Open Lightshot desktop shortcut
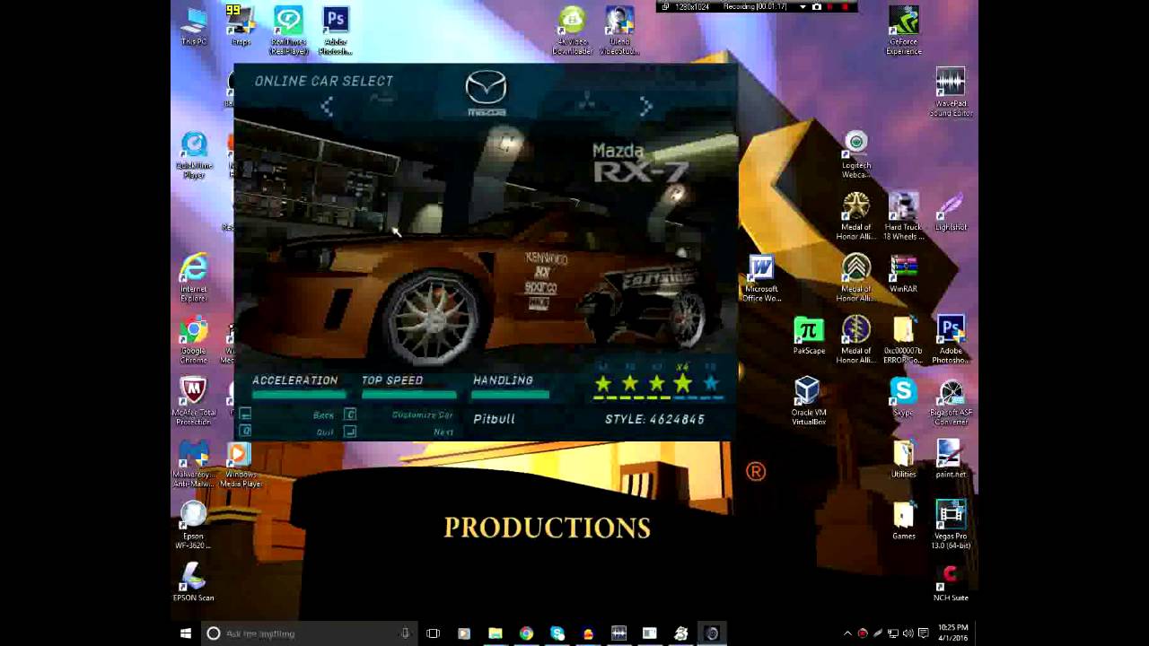Viewport: 1149px width, 646px height. click(951, 213)
